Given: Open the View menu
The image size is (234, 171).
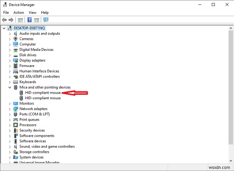Looking at the screenshot, I should pyautogui.click(x=32, y=12).
